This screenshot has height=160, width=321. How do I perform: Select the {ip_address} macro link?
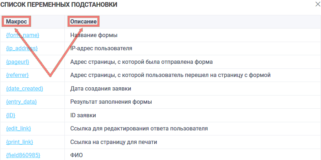22,48
